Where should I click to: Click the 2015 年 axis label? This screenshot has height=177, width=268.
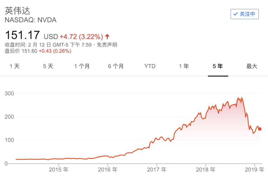click(59, 170)
